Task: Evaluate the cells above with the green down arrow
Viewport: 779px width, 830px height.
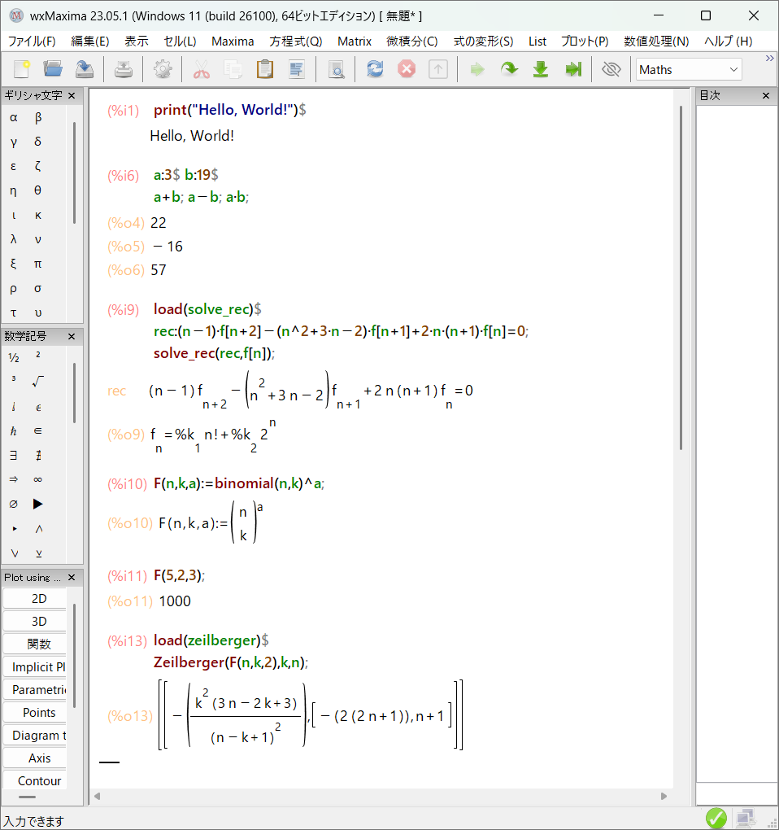Action: (x=541, y=69)
